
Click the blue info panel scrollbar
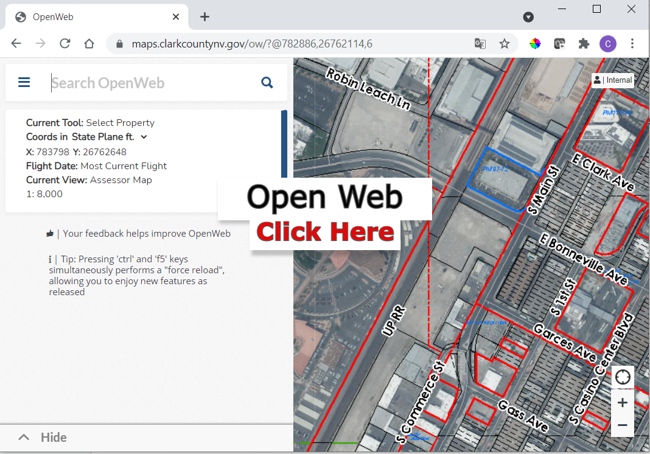point(284,146)
